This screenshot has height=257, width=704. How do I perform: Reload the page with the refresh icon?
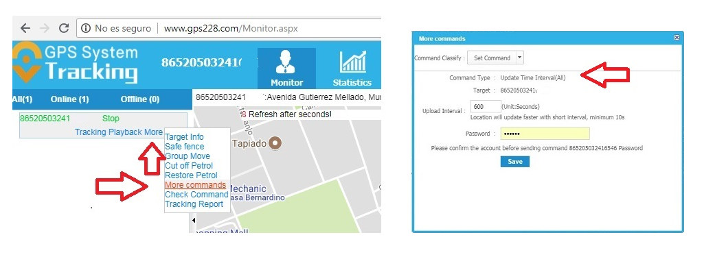point(64,28)
